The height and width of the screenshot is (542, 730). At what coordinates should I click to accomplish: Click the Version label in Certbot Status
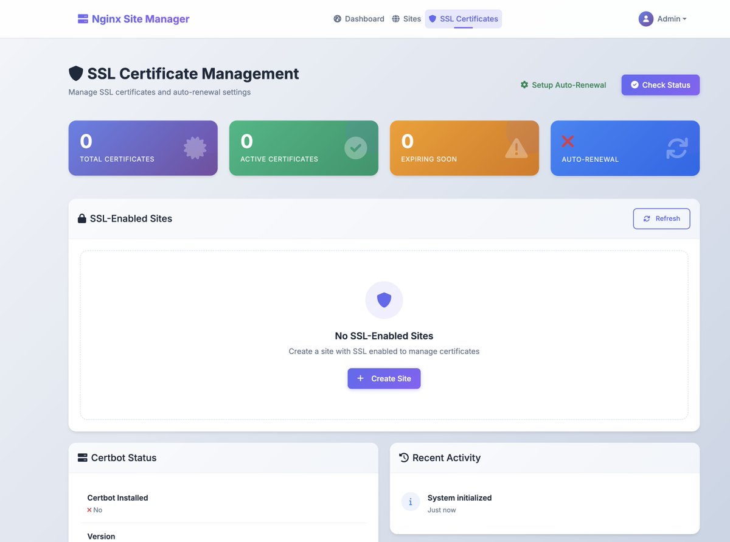point(101,537)
